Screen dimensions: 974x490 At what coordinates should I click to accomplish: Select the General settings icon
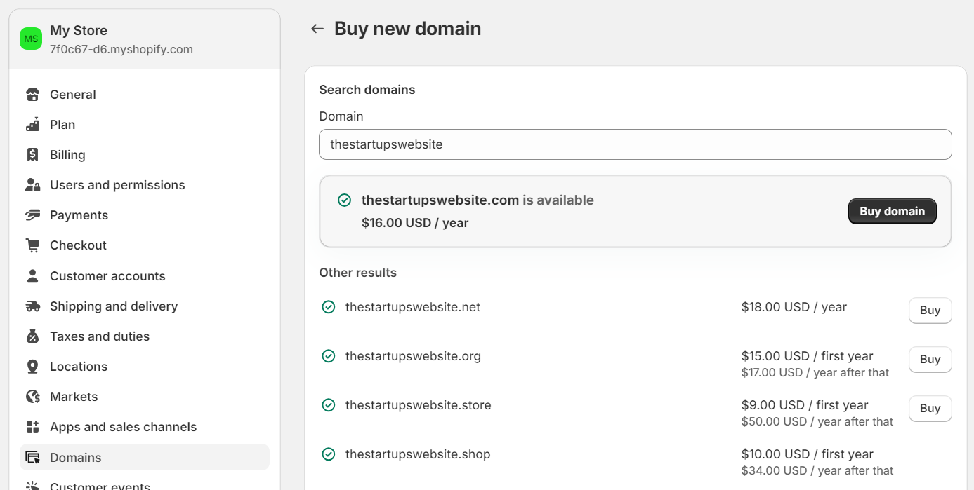click(32, 94)
